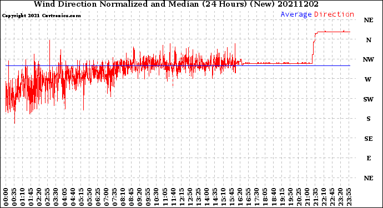383x208 pixels.
Task: Click the '13:25' time axis label
Action: [x=198, y=197]
